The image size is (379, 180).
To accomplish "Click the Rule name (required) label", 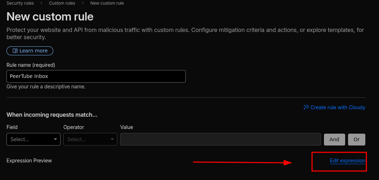I will 31,65.
